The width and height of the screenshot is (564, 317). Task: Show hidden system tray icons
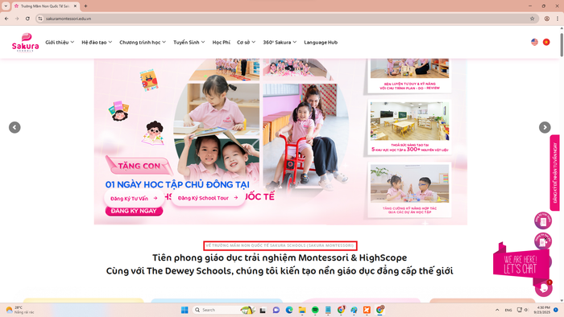497,310
